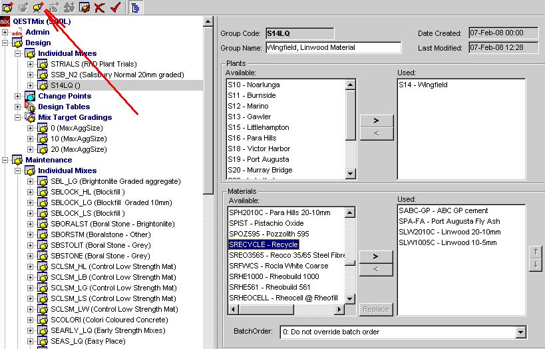Click the Materials add (>) button
Screen dimensions: 545x349
(376, 256)
